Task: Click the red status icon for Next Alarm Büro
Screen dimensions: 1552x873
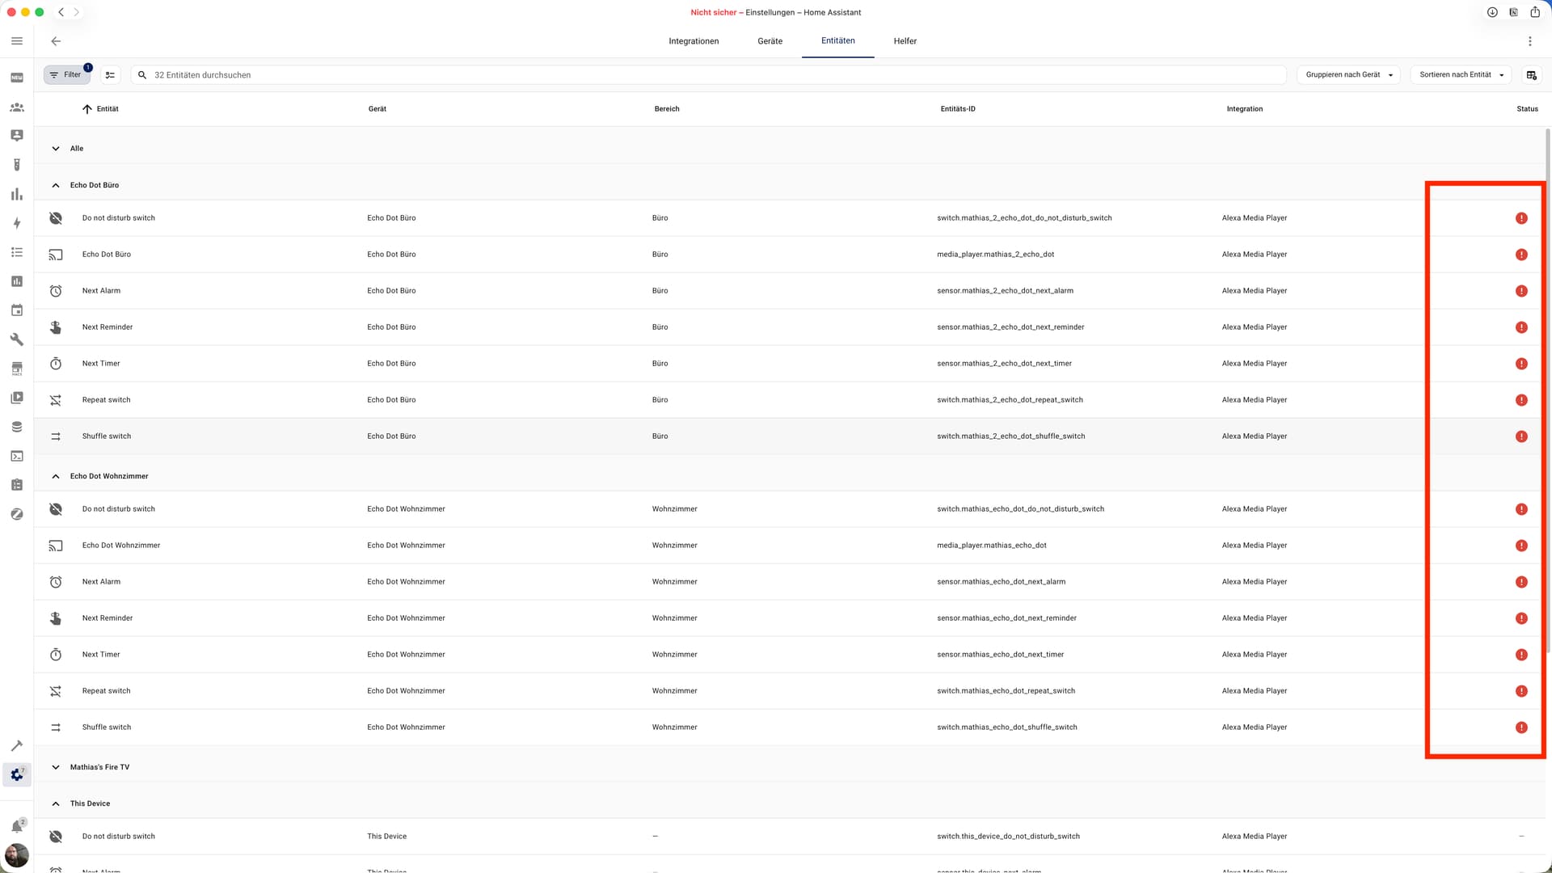Action: click(x=1521, y=291)
